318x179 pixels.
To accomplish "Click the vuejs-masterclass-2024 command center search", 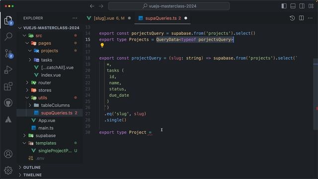I will pyautogui.click(x=169, y=6).
